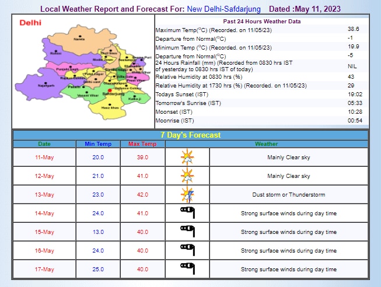Image resolution: width=381 pixels, height=287 pixels.
Task: Click the red Safdarjung marker on map
Action: point(109,90)
